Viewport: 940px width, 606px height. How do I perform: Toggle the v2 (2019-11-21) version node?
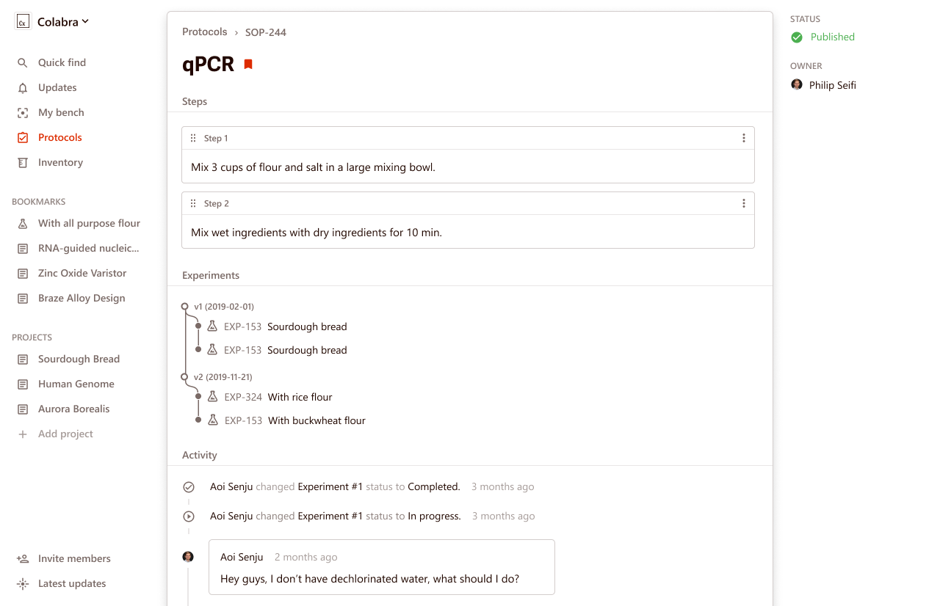coord(185,377)
